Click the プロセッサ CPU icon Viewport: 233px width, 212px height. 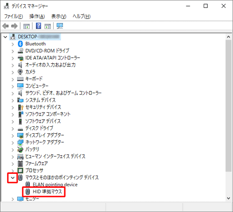tap(21, 171)
